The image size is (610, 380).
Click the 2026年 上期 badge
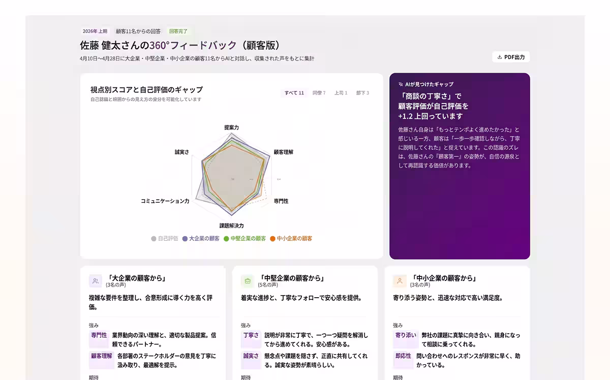point(95,31)
